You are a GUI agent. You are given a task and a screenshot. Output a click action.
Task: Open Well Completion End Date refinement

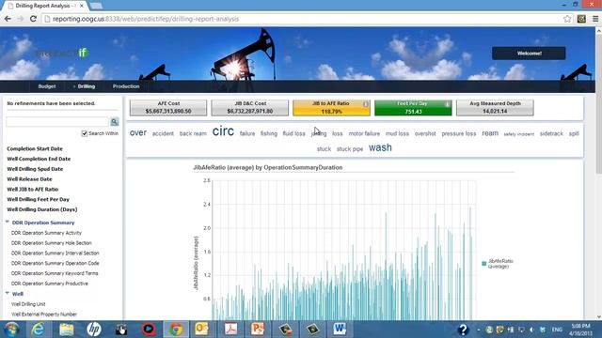pos(39,159)
